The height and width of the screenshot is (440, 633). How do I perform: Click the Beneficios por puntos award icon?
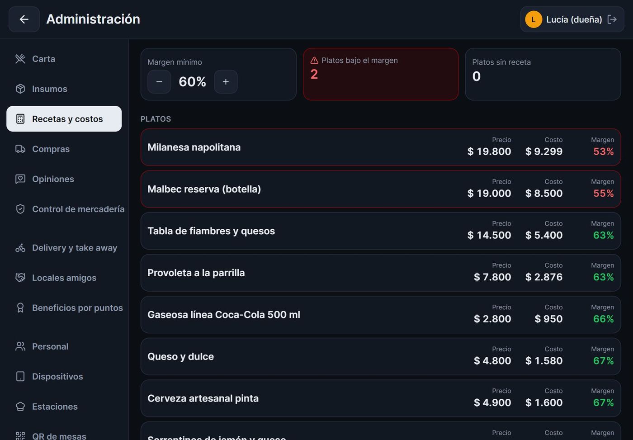point(20,308)
